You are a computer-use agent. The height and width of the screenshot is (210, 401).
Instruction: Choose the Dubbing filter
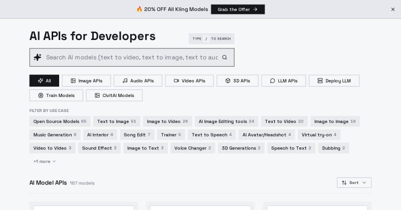pyautogui.click(x=334, y=148)
